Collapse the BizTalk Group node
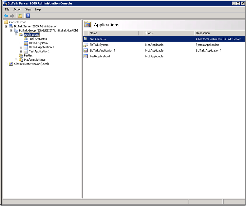246x206 pixels. coord(11,31)
